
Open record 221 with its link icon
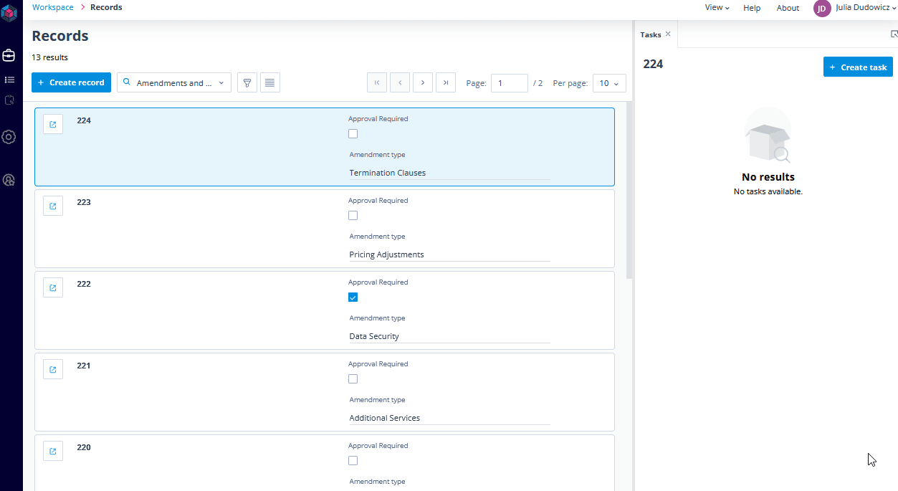point(53,370)
